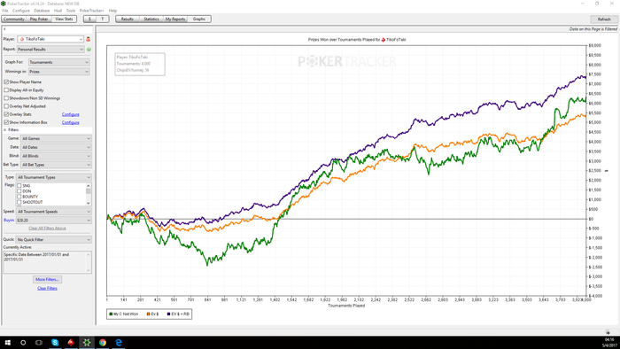620x349 pixels.
Task: Open the File menu
Action: tap(5, 11)
